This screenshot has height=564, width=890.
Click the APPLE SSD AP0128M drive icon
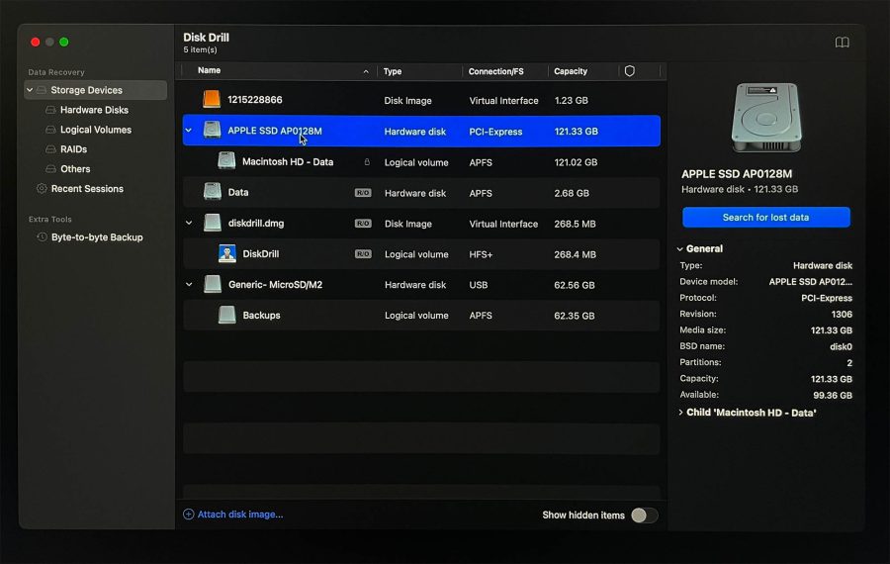click(x=212, y=130)
